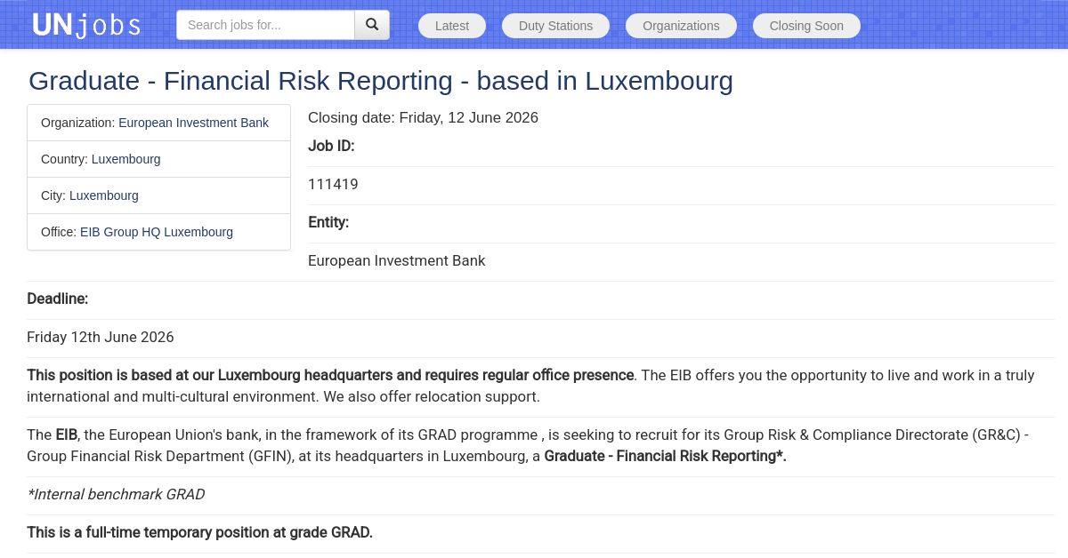This screenshot has width=1068, height=558.
Task: Go to the Organizations page
Action: 681,26
